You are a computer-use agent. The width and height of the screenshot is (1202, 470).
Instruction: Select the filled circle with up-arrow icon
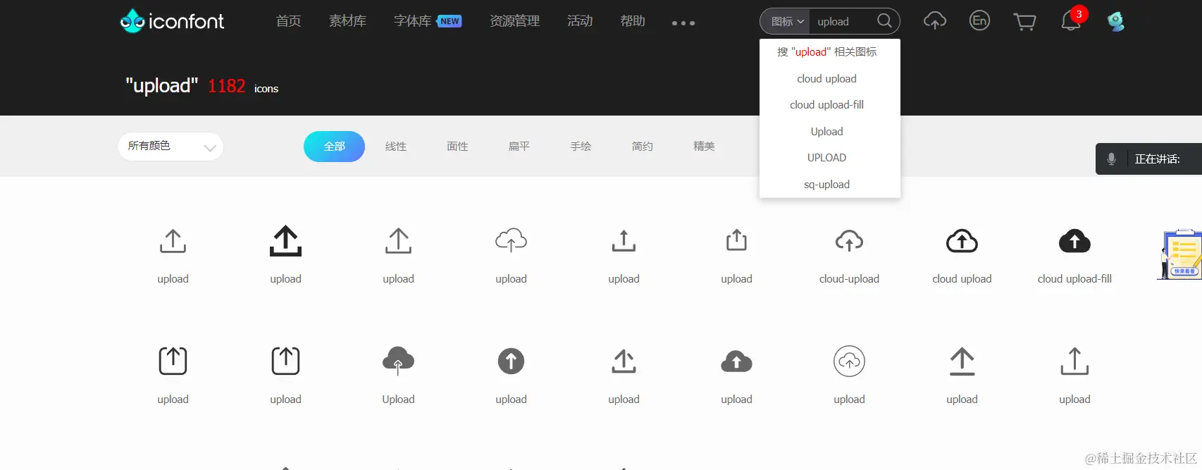[511, 361]
